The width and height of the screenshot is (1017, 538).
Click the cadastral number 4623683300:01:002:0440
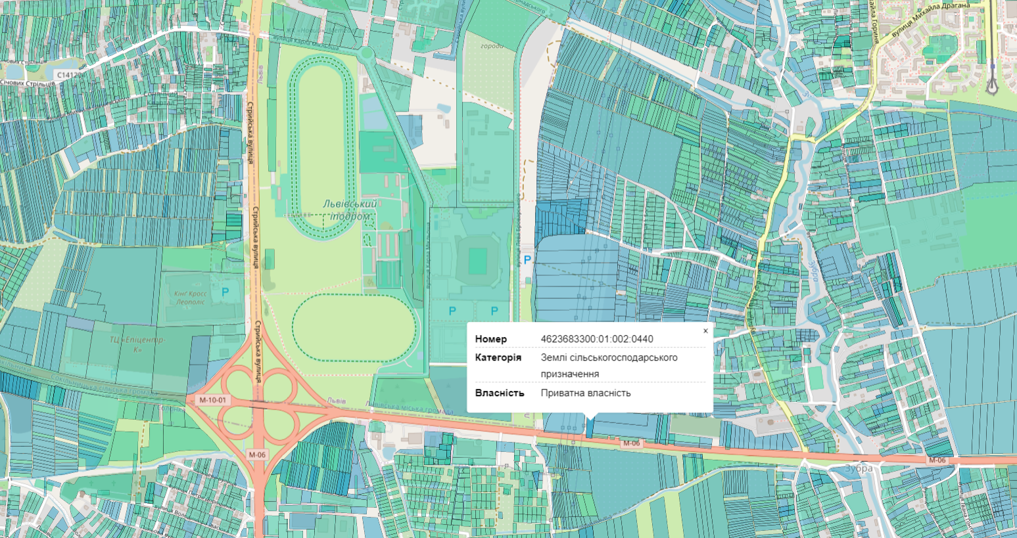597,339
